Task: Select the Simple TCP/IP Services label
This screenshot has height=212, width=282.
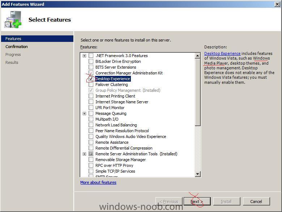Action: click(115, 171)
